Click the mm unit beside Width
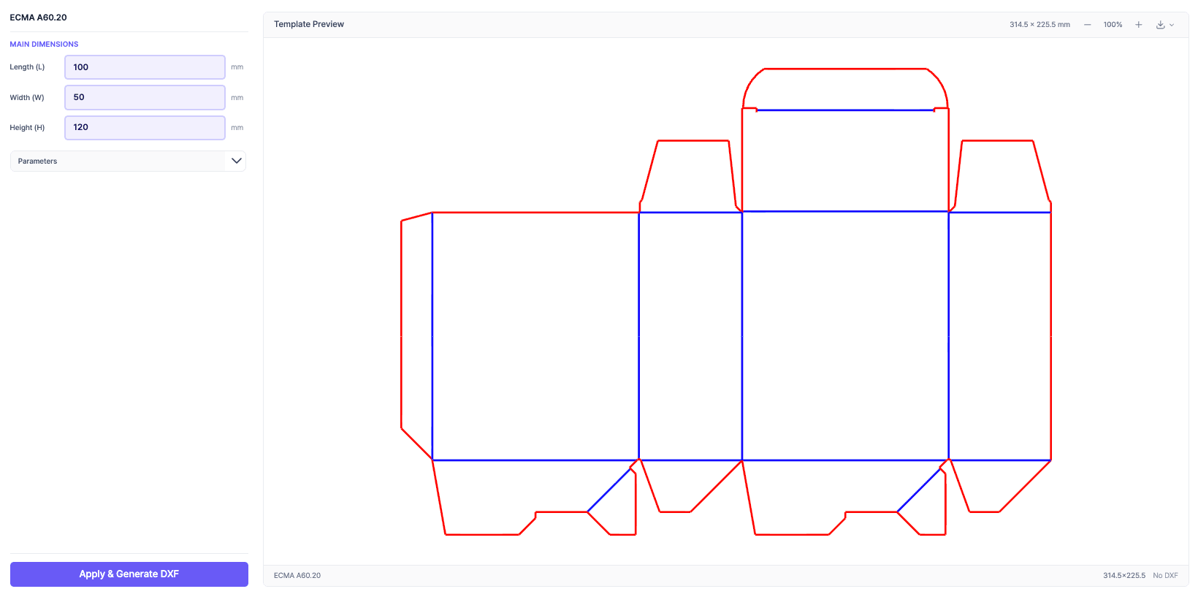 click(237, 98)
